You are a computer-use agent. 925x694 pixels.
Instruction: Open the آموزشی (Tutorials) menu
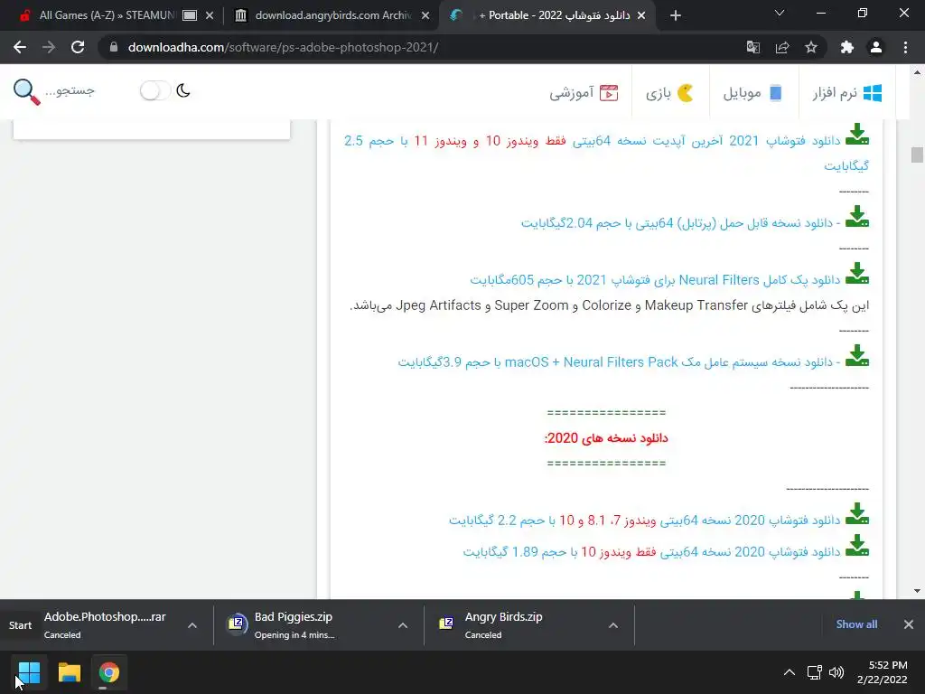click(x=584, y=93)
